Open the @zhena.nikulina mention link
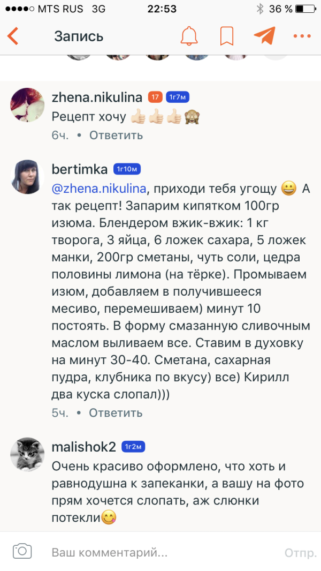Screen dimensions: 321x571 99,189
